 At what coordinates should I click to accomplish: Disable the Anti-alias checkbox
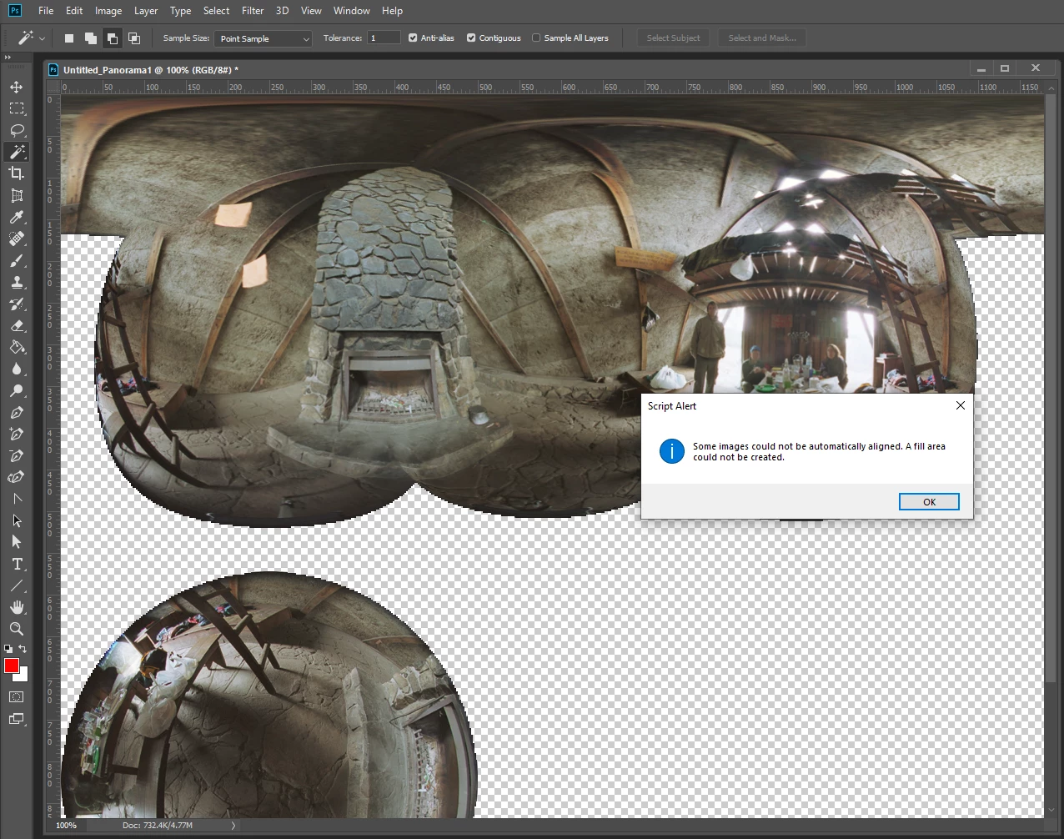click(413, 38)
